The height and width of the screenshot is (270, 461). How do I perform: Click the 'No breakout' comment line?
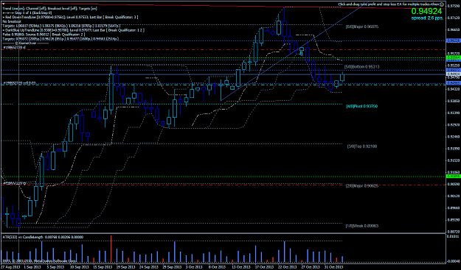click(x=12, y=21)
